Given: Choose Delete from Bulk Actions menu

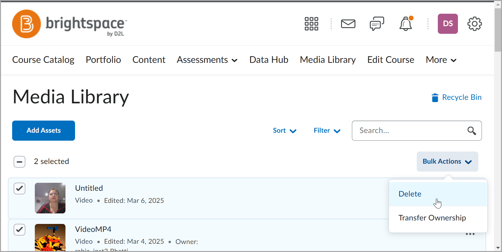Looking at the screenshot, I should pos(438,194).
